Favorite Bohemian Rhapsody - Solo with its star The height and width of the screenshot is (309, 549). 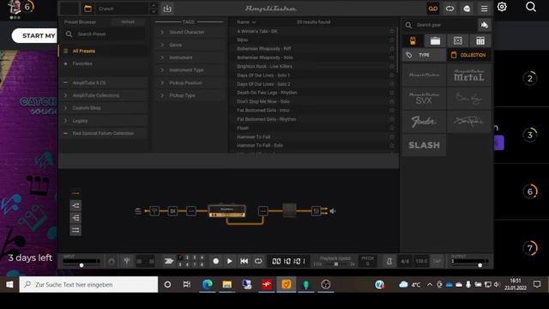tap(392, 58)
